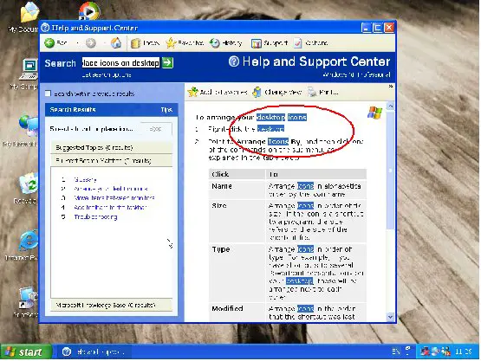Screen dimensions: 481x361
Task: Collapse the Full-text Search Matches section
Action: [x=111, y=160]
